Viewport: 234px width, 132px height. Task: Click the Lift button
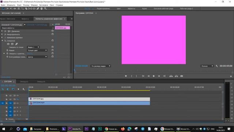pyautogui.click(x=171, y=76)
